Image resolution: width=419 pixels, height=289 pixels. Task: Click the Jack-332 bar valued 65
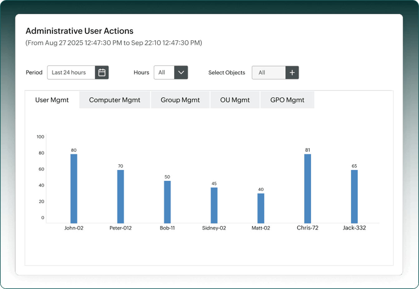354,197
